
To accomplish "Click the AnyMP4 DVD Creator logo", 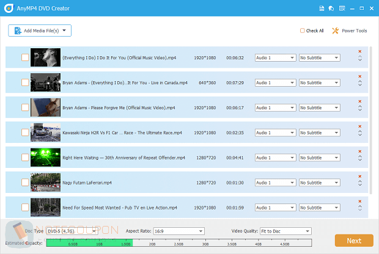I will click(x=9, y=8).
